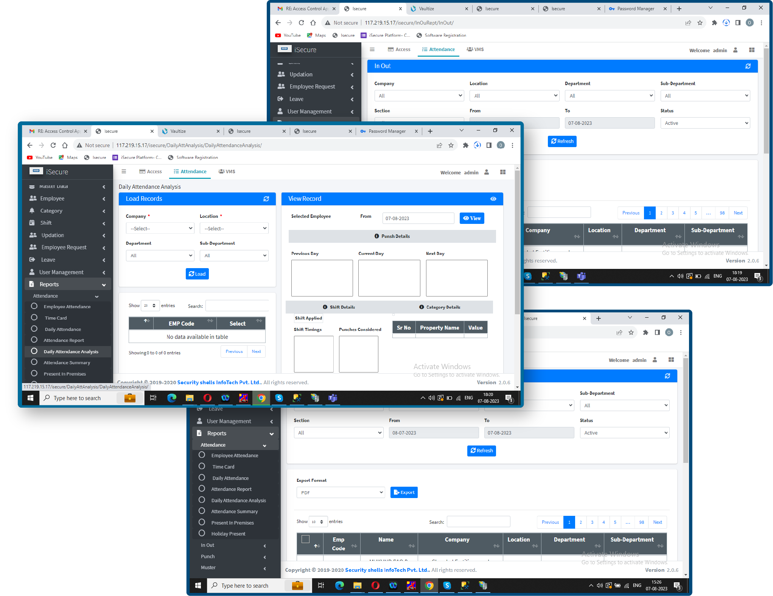Switch to the VMS tab
The width and height of the screenshot is (773, 596).
(x=227, y=172)
